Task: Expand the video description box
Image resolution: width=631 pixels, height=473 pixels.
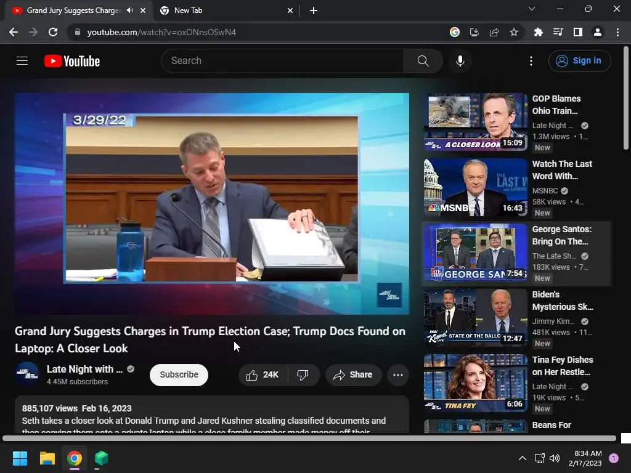Action: pyautogui.click(x=212, y=414)
